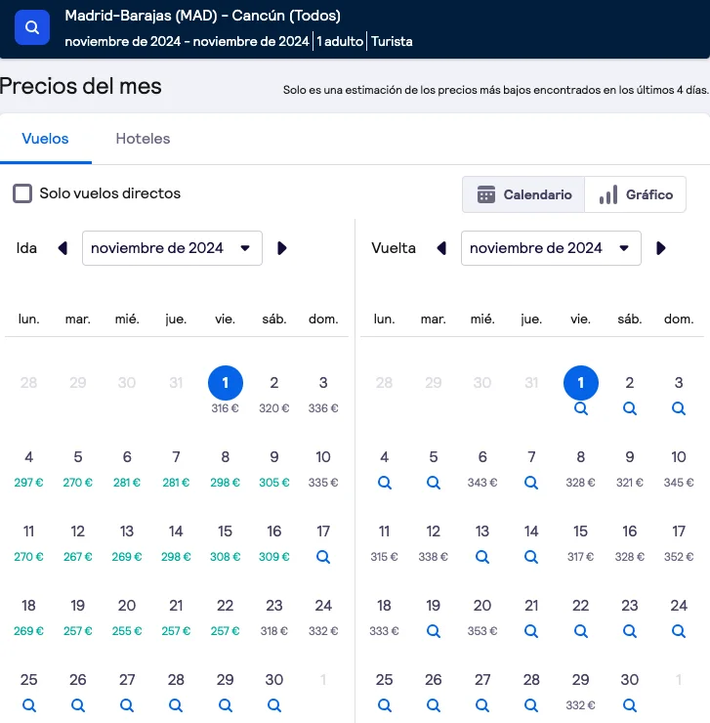Viewport: 710px width, 723px height.
Task: Select outbound November 18 at 269 €
Action: [29, 617]
